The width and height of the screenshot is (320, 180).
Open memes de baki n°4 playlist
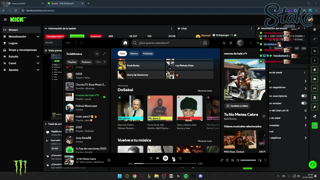[86, 97]
